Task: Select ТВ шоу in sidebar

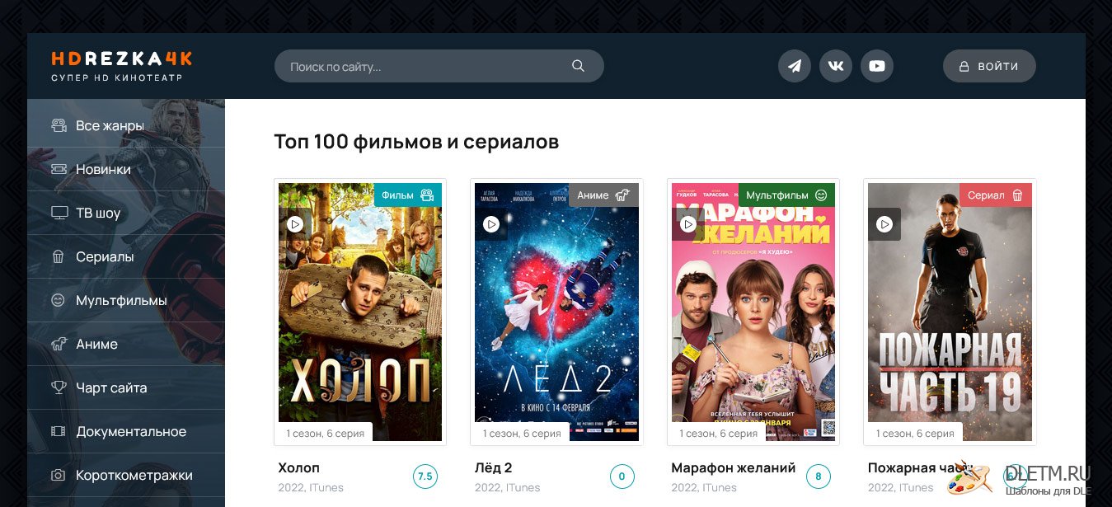Action: pyautogui.click(x=126, y=213)
